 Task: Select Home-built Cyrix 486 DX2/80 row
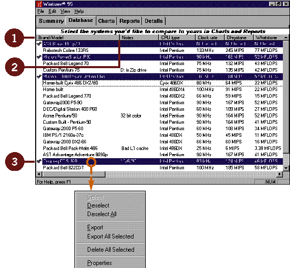click(163, 83)
